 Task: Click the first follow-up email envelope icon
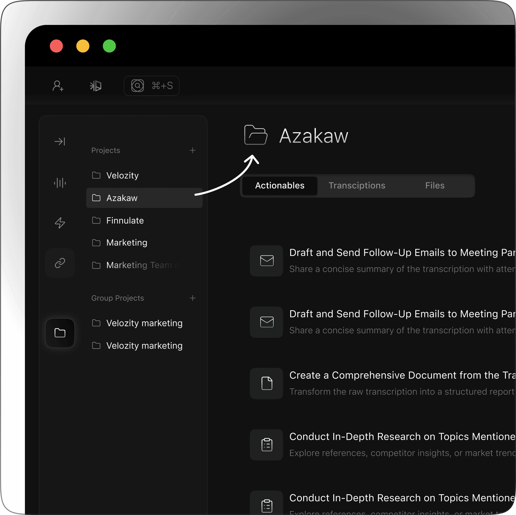267,261
